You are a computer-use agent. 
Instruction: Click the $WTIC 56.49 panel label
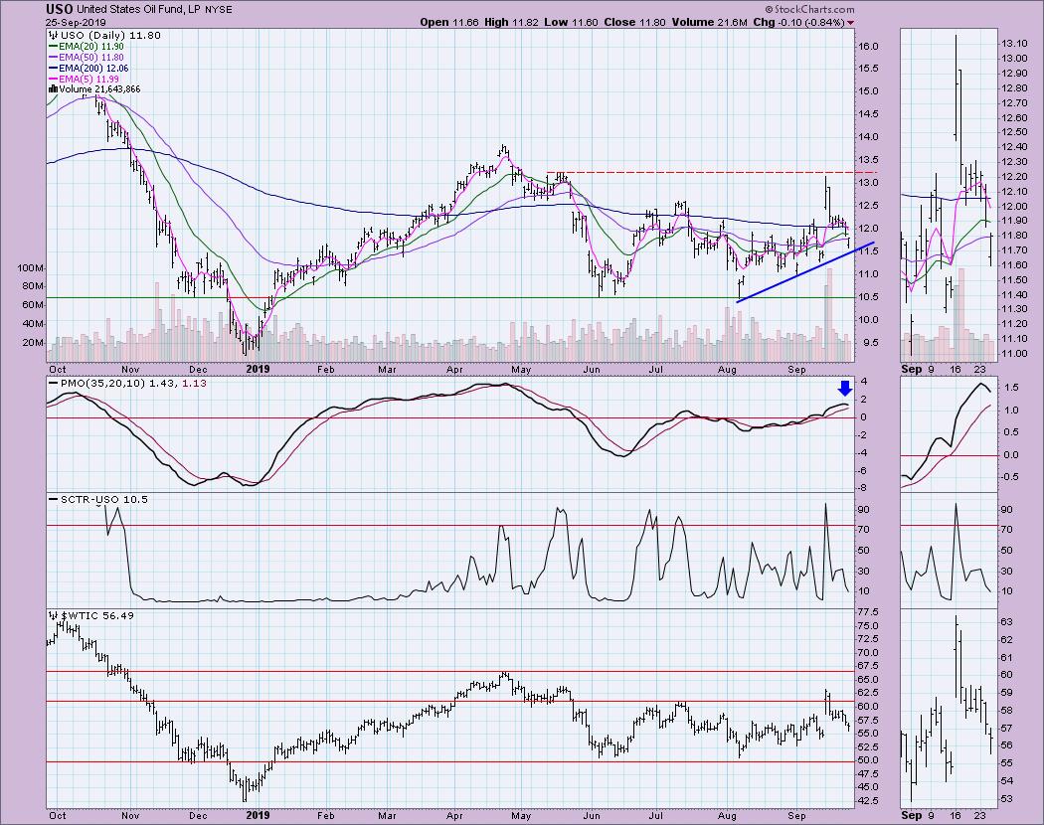(x=87, y=616)
